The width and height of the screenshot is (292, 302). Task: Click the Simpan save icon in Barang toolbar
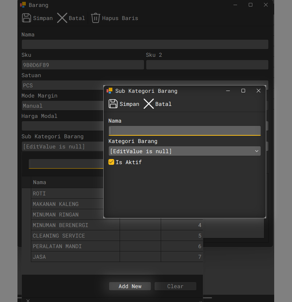tap(27, 18)
